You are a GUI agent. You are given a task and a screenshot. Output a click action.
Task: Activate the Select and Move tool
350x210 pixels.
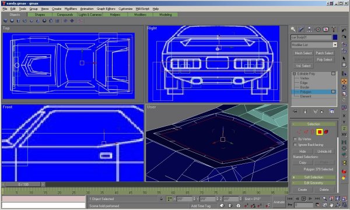[344, 82]
